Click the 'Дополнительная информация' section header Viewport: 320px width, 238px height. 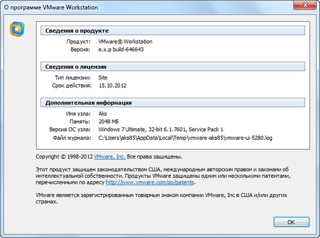point(89,103)
